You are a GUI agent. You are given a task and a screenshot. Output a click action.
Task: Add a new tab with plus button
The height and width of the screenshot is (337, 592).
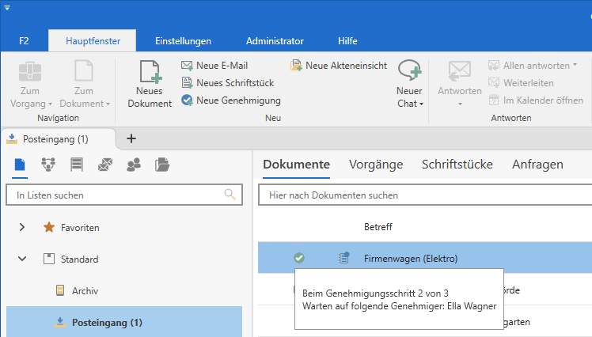coord(131,138)
